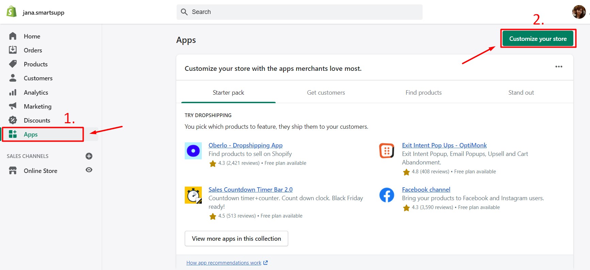Click the SALES CHANNELS heading

click(28, 156)
